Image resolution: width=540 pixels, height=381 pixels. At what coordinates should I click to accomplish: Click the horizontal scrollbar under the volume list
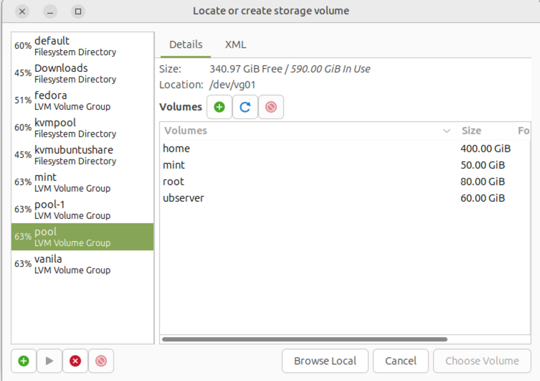305,339
